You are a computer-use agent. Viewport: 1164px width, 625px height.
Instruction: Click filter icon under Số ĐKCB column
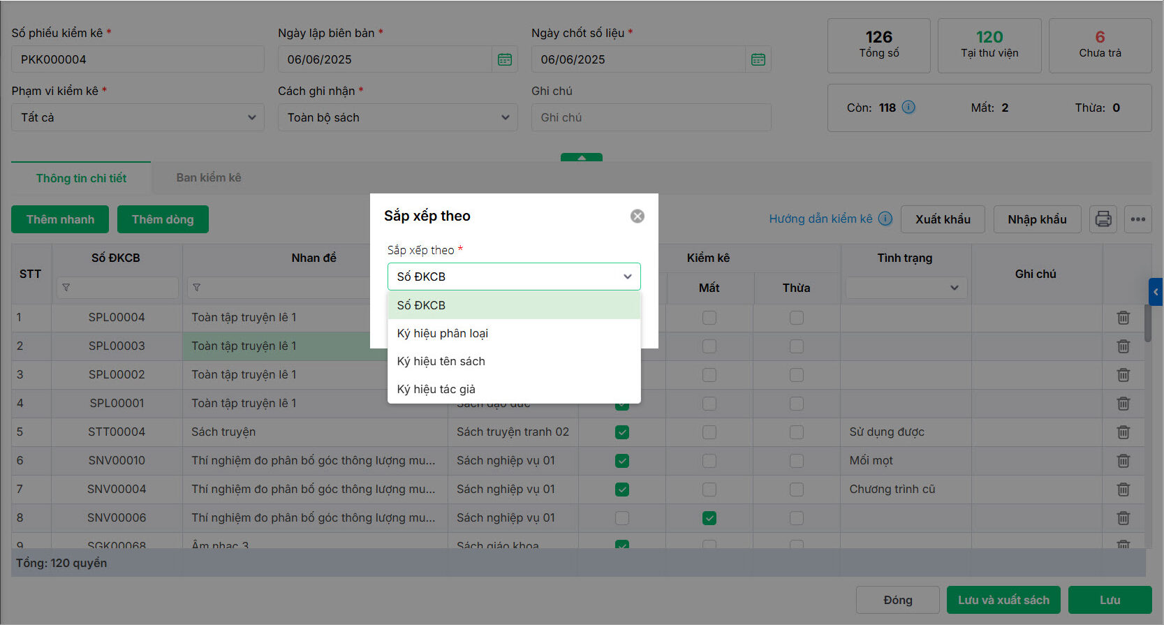click(x=66, y=288)
